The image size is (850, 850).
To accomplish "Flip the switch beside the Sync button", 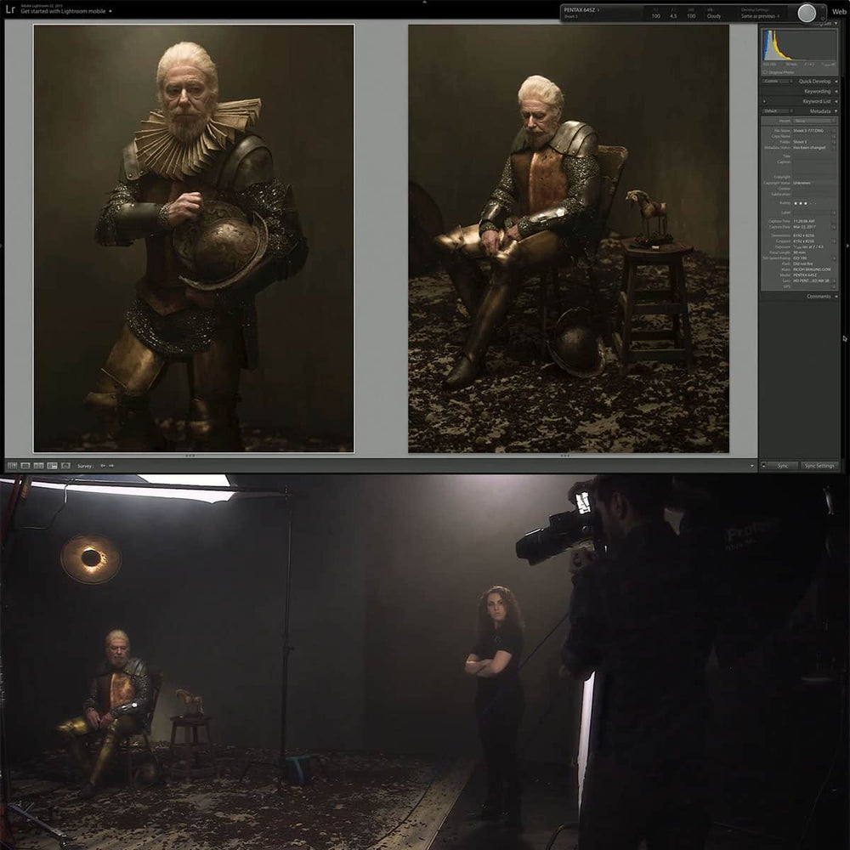I will [763, 467].
